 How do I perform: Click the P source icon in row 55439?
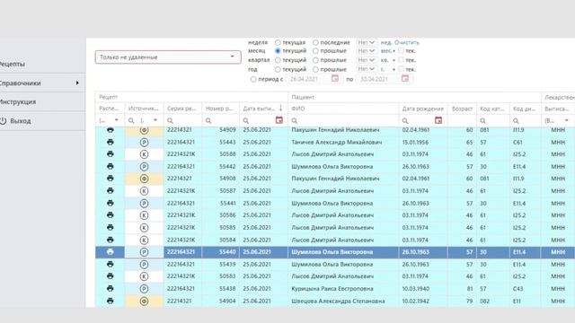coord(144,265)
